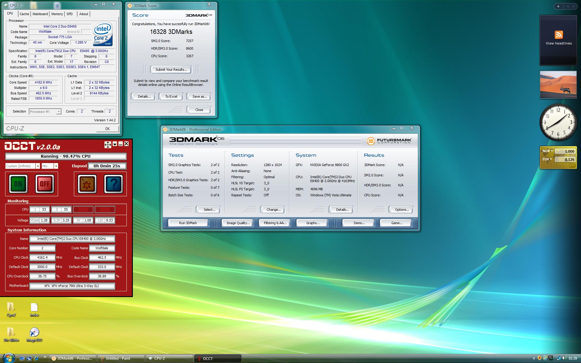
Task: Click the NOK currency amount field
Action: click(565, 151)
